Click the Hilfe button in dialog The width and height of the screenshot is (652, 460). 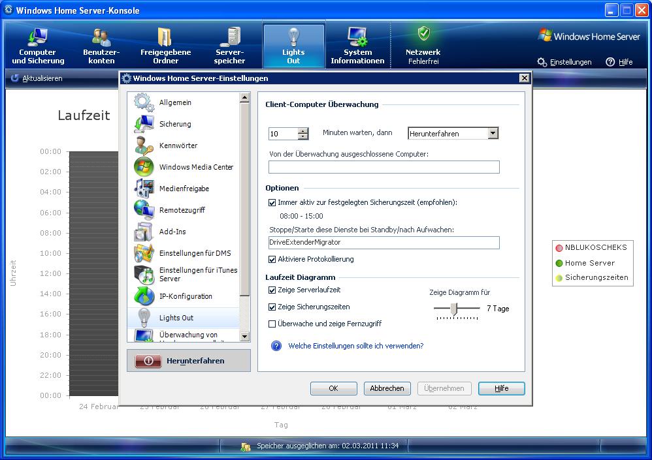click(x=502, y=389)
